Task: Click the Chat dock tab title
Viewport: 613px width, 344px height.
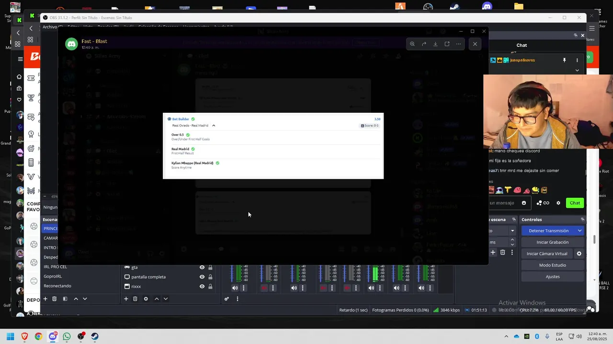Action: pyautogui.click(x=522, y=45)
